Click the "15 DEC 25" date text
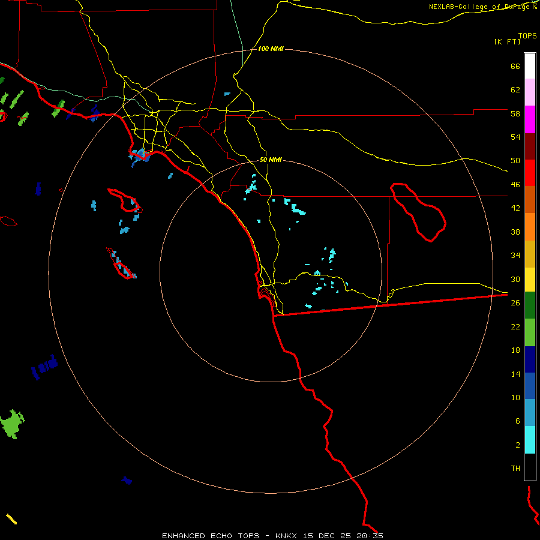Image resolution: width=540 pixels, height=540 pixels. pos(327,536)
